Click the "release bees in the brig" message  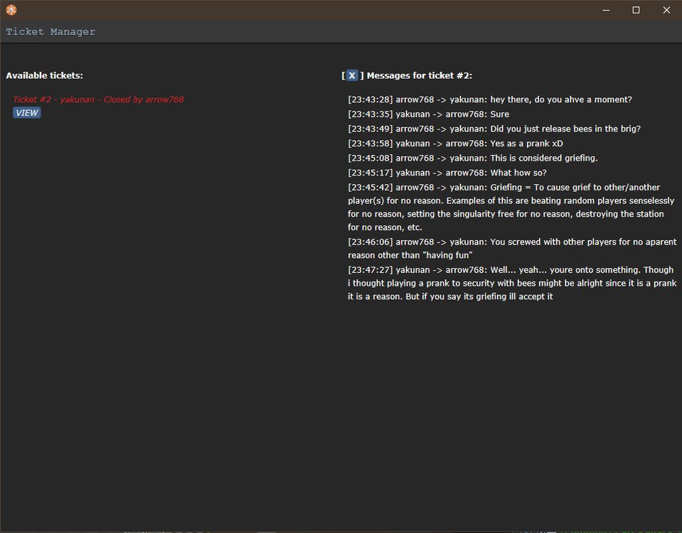click(x=494, y=129)
